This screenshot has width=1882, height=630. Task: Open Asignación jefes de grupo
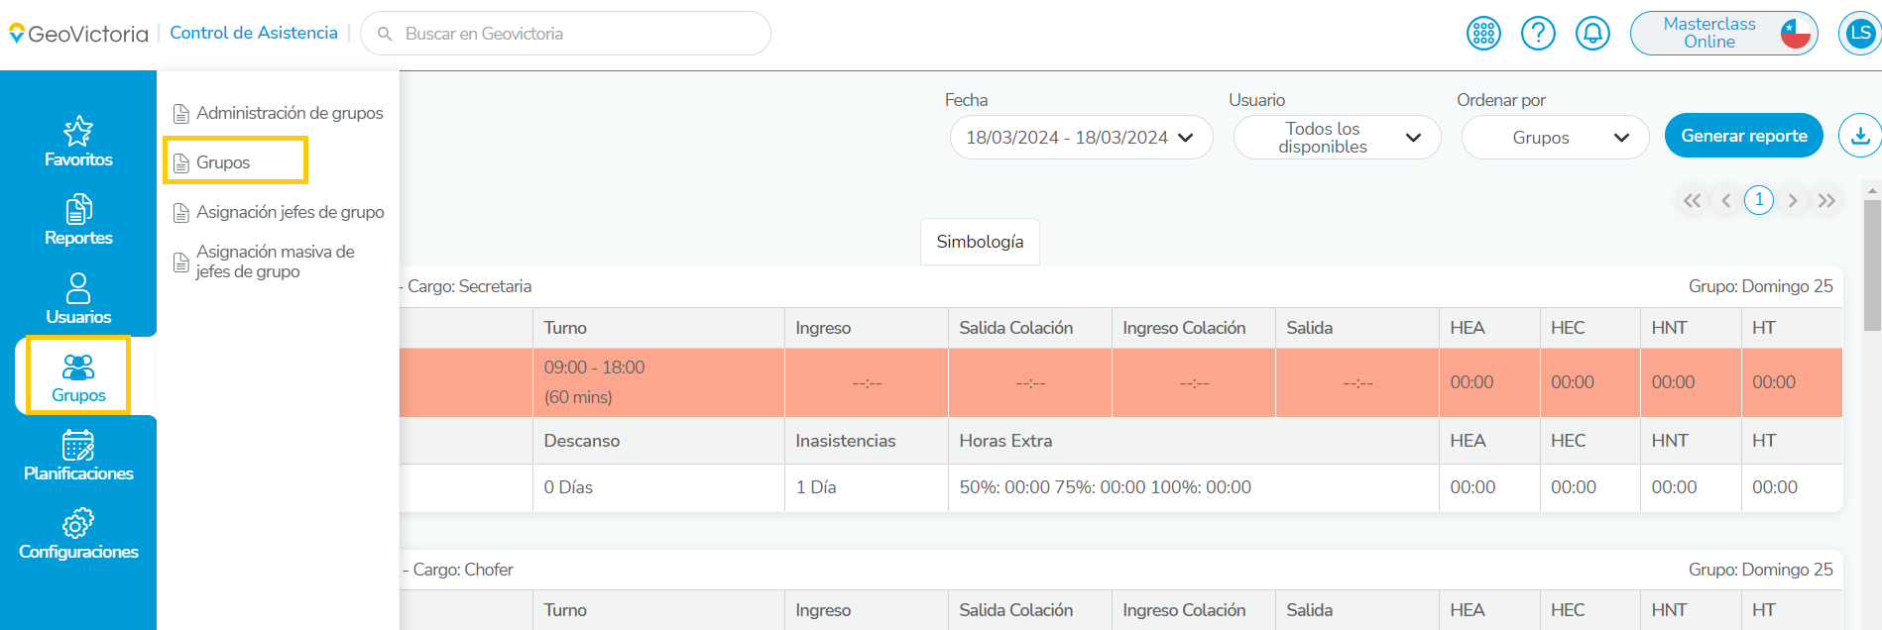click(290, 212)
